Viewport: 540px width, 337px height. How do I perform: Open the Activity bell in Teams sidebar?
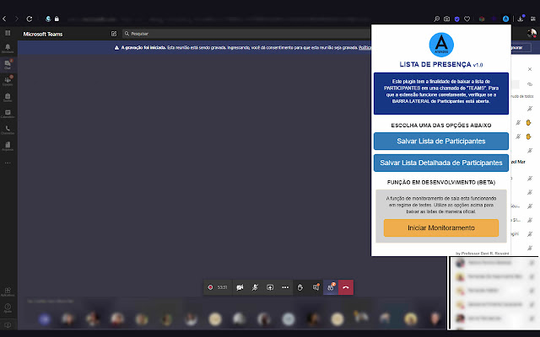point(8,48)
